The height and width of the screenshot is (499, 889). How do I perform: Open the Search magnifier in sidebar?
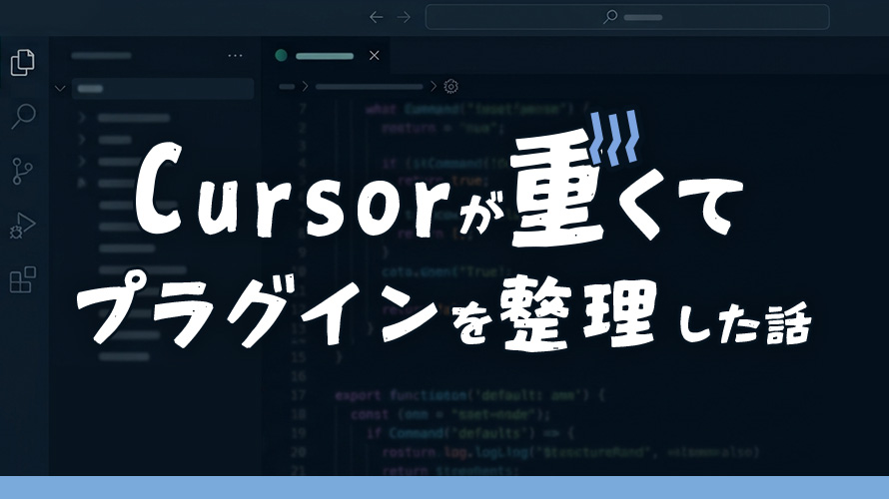click(23, 116)
